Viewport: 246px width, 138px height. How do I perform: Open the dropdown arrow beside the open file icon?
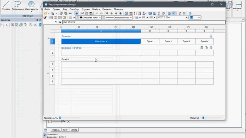[x=49, y=13]
